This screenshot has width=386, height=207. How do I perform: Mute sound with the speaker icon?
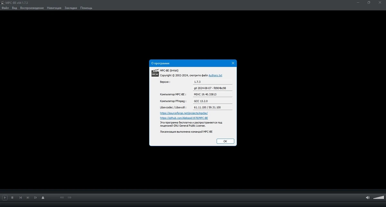coord(368,198)
